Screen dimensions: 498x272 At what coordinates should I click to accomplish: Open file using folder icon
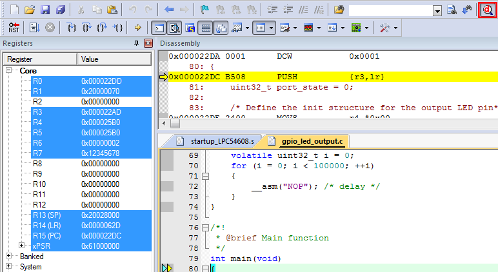pos(30,10)
